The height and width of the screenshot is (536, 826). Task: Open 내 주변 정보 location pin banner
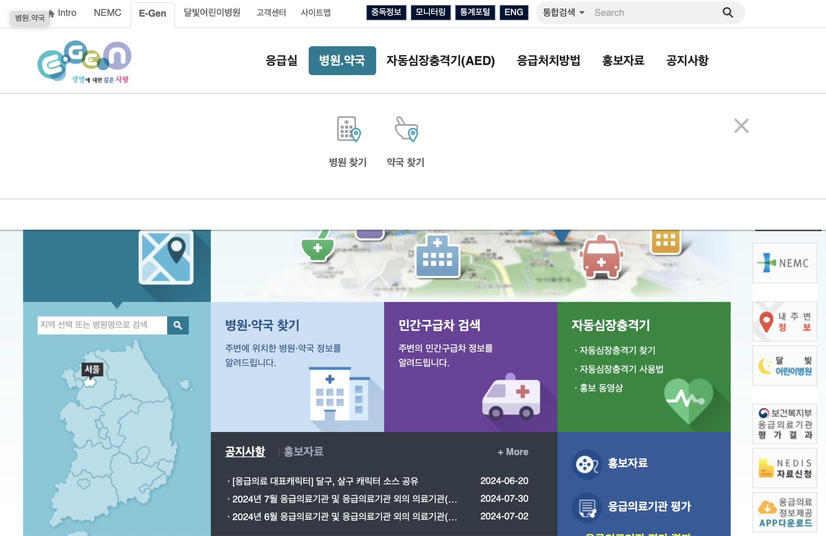784,322
